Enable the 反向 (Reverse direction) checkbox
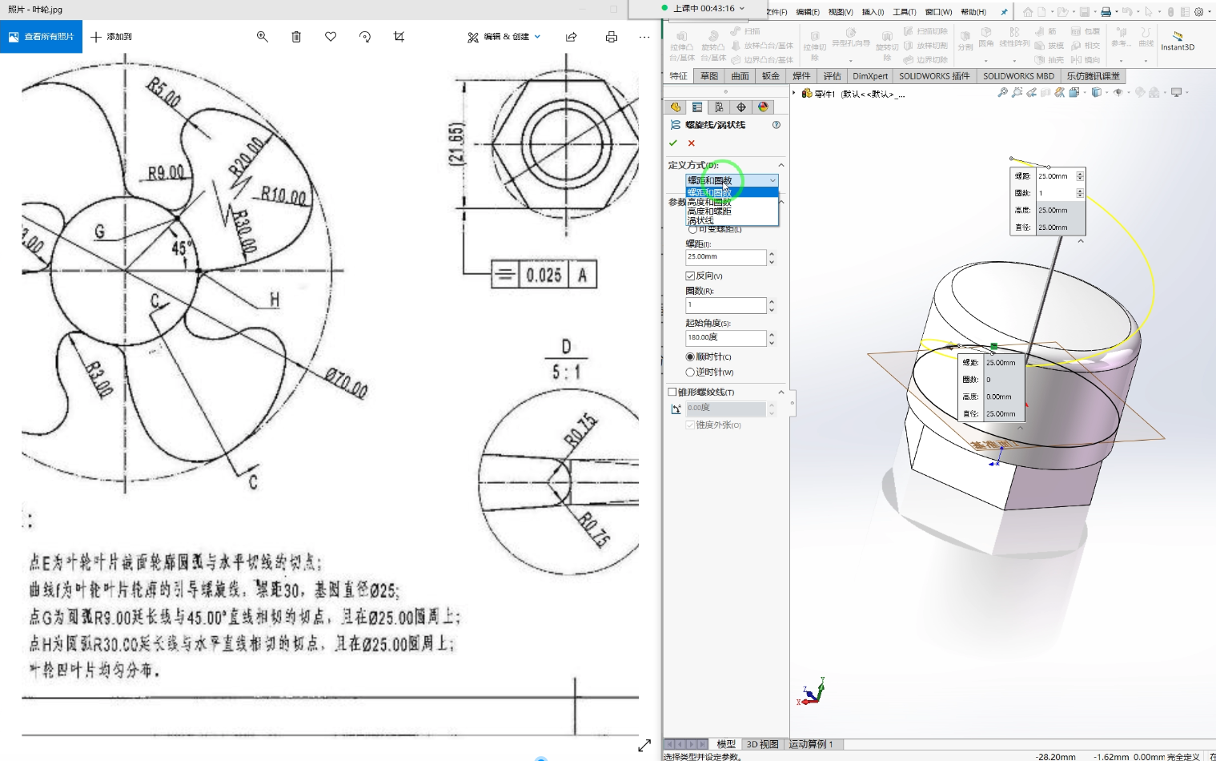This screenshot has height=761, width=1216. coord(690,276)
